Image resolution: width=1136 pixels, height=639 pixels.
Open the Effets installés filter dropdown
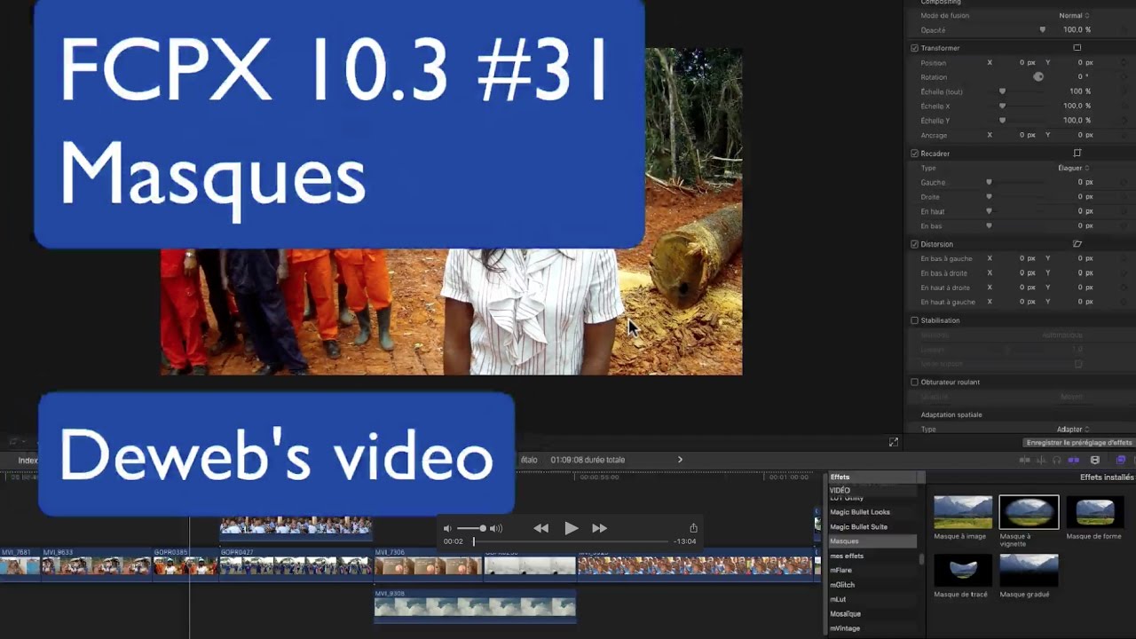tap(1106, 477)
